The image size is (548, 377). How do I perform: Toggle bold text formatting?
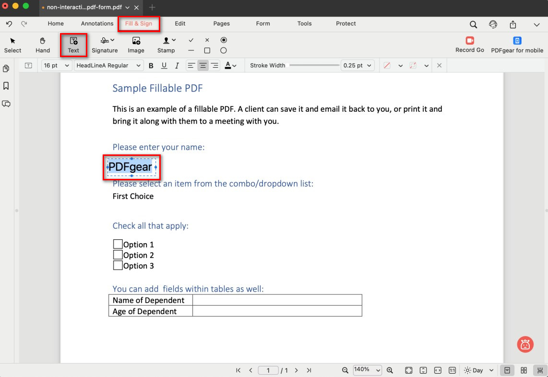(151, 66)
